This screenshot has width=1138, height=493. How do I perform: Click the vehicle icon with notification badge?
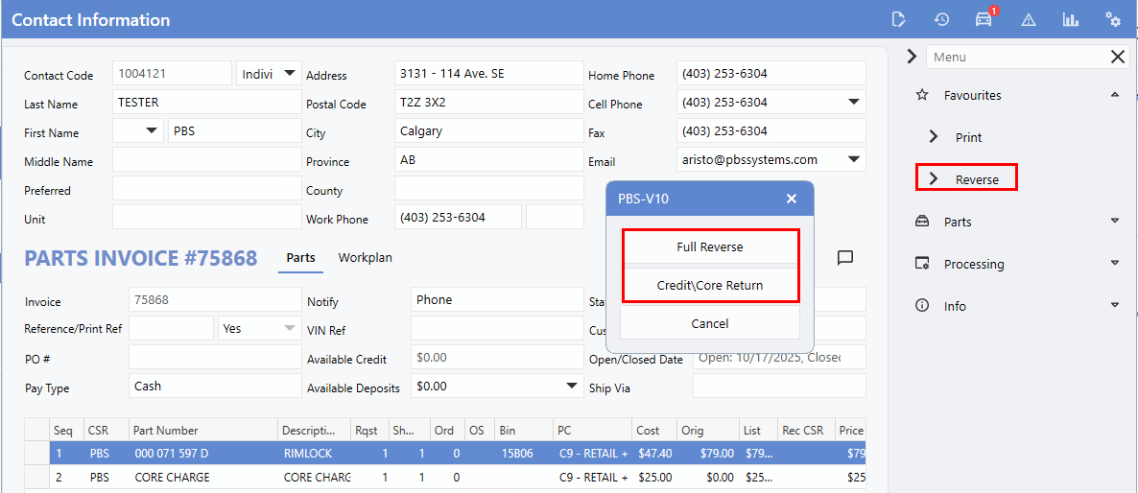pos(984,19)
